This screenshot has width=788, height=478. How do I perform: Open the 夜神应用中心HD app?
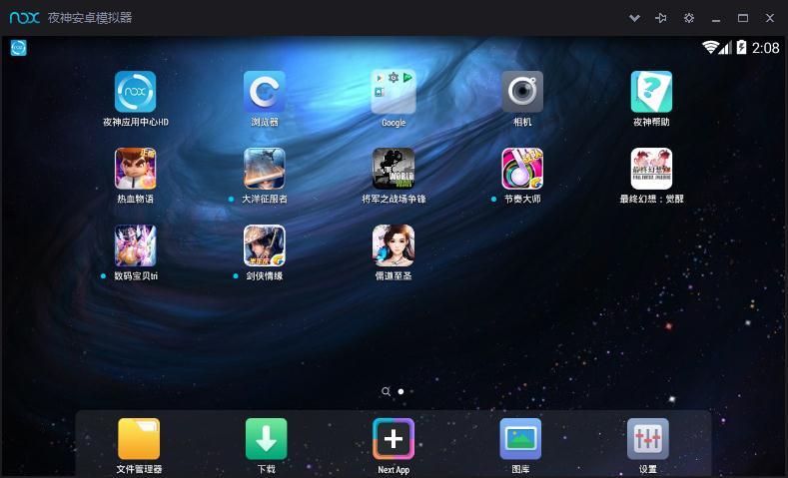click(135, 92)
